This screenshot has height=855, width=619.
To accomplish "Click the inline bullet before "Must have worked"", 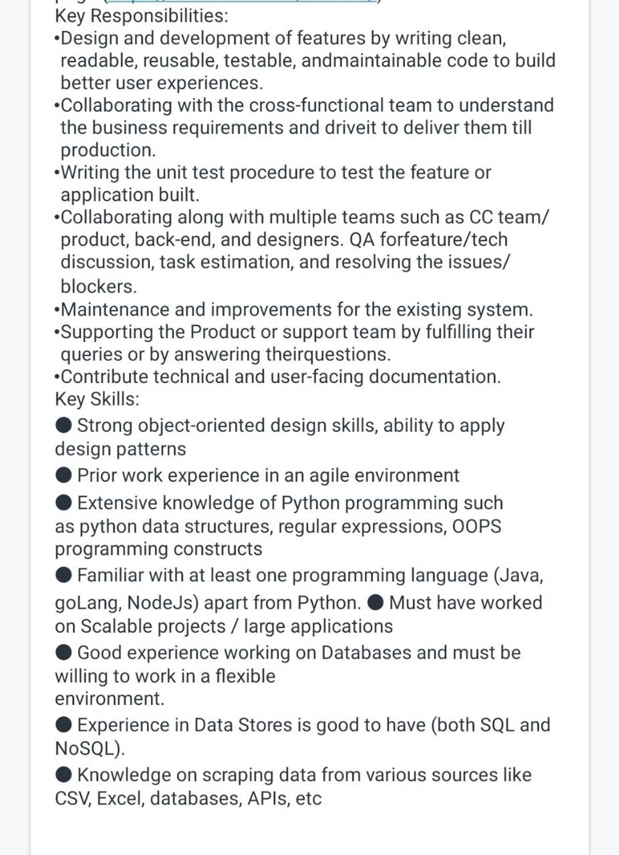I will (375, 603).
